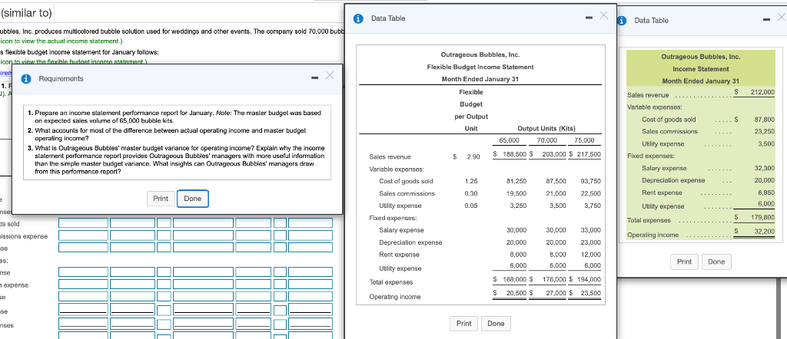Click the info icon in the Requirements dialog

pyautogui.click(x=26, y=78)
